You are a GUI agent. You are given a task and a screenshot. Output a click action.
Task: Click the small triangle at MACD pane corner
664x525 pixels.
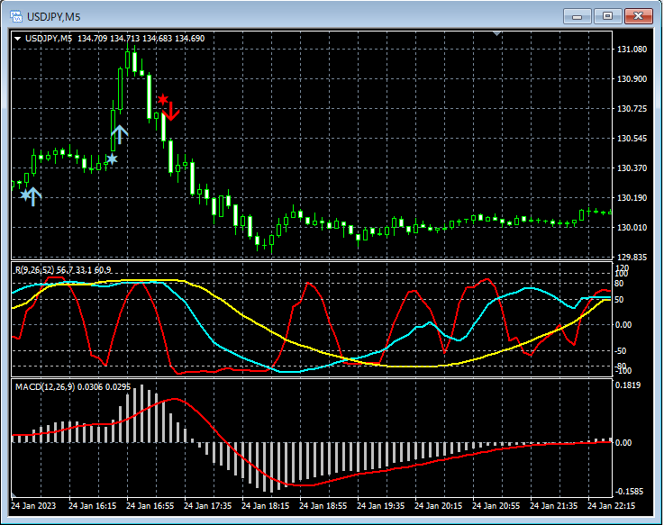point(14,494)
